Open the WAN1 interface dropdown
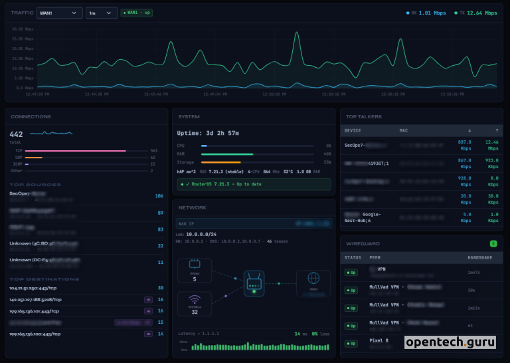 point(60,13)
